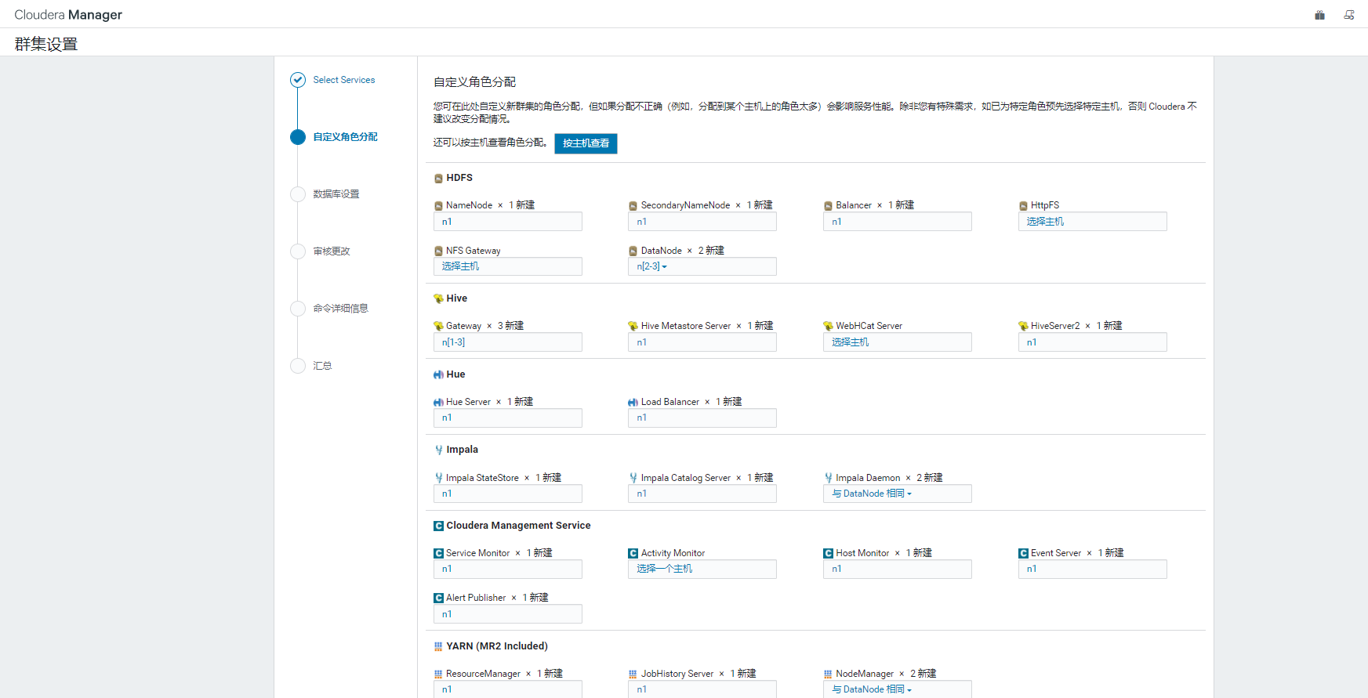Click the NFS Gateway role icon
Image resolution: width=1368 pixels, height=698 pixels.
(x=438, y=251)
